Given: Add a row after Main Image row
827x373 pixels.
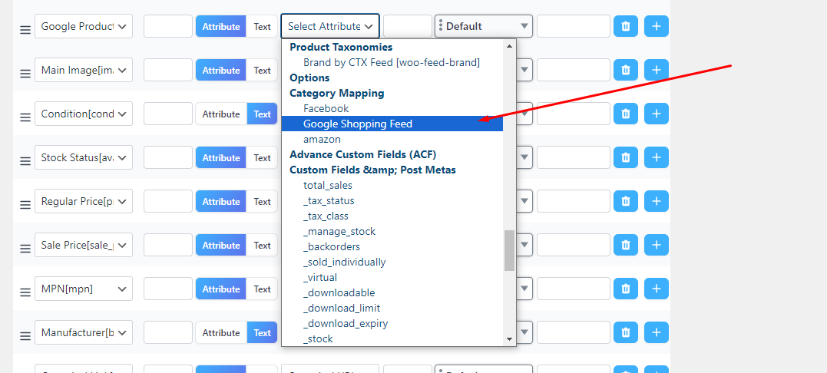Looking at the screenshot, I should [x=656, y=70].
